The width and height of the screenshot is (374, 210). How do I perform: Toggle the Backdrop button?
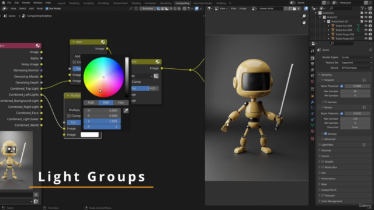pos(148,9)
